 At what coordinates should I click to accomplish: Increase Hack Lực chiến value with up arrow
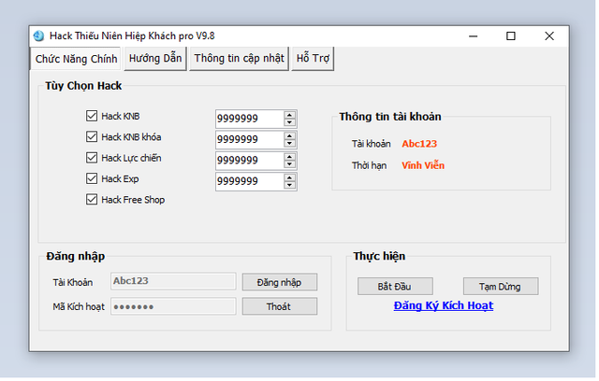(x=290, y=156)
